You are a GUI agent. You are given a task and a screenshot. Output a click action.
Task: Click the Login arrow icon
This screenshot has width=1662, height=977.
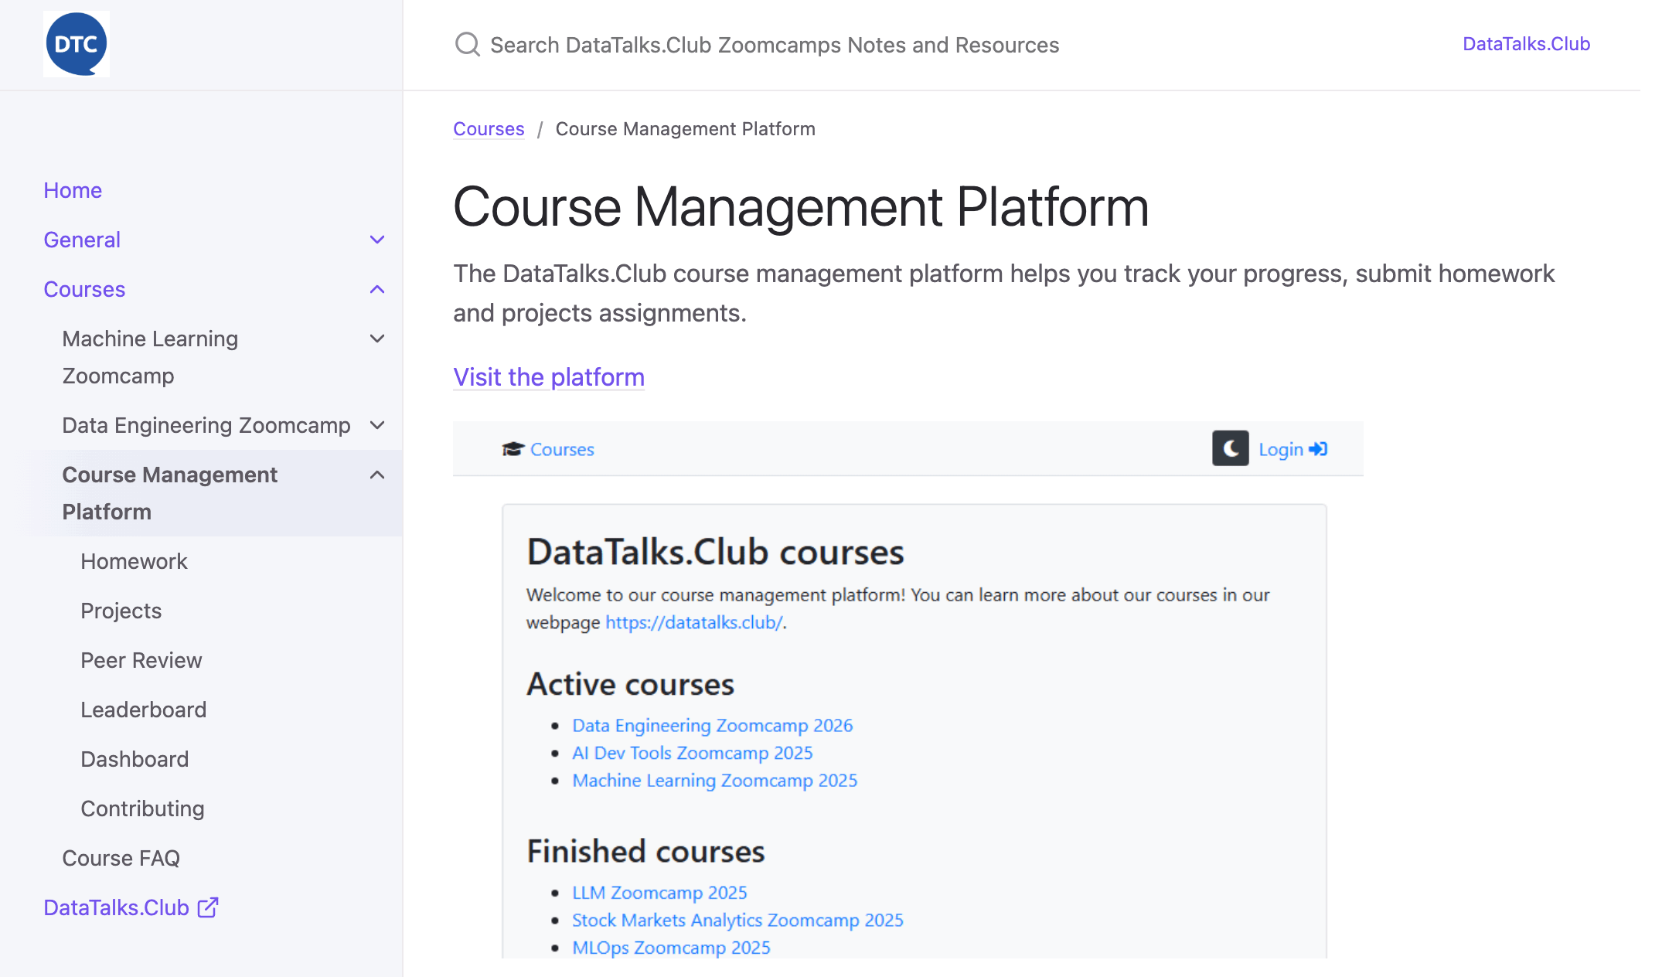coord(1319,449)
